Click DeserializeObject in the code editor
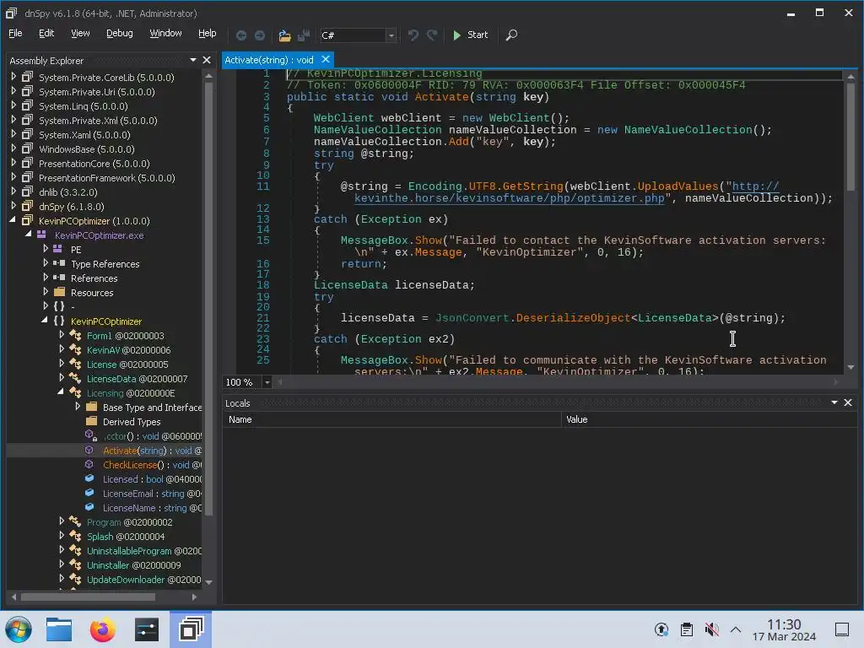Screen dimensions: 864x648 tap(573, 318)
